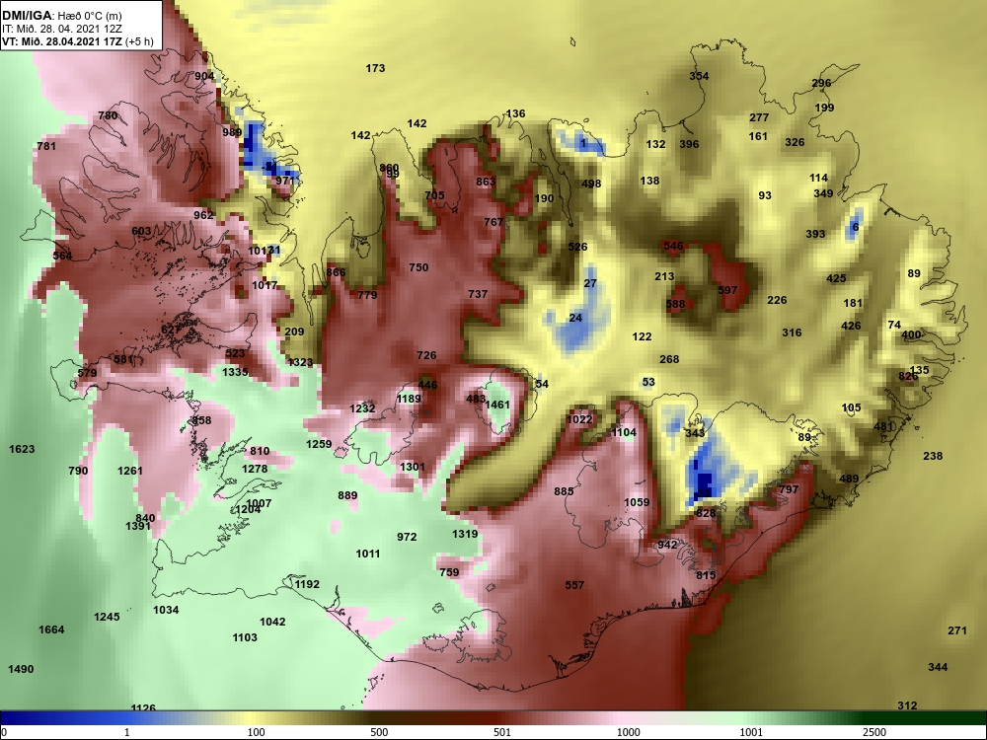Select the 498 label
The height and width of the screenshot is (740, 987).
point(591,184)
